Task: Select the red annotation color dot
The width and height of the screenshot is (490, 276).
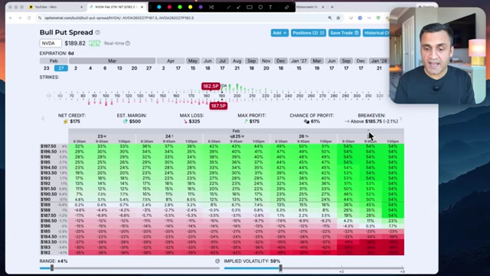Action: click(169, 7)
